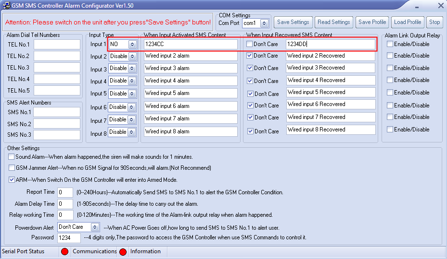Open the Com Port dropdown
This screenshot has height=259, width=447.
click(x=264, y=23)
